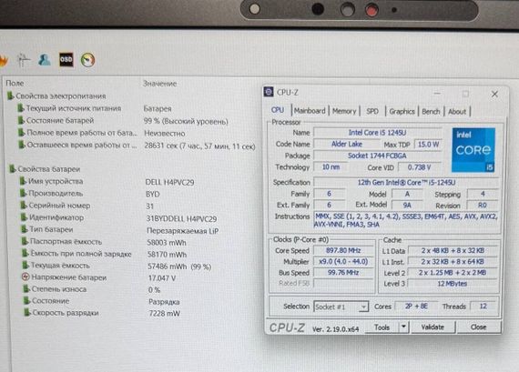Click the Значение column header
This screenshot has width=519, height=372.
159,84
